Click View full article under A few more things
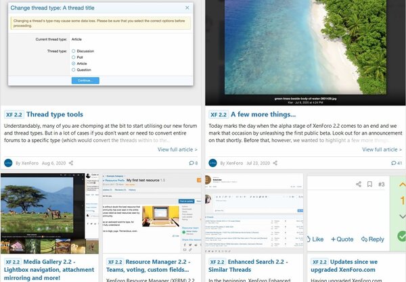 pos(381,149)
